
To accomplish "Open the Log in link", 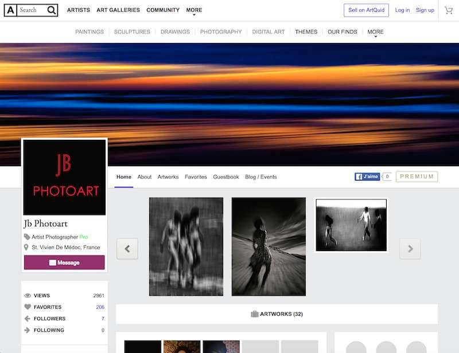I will [x=402, y=10].
